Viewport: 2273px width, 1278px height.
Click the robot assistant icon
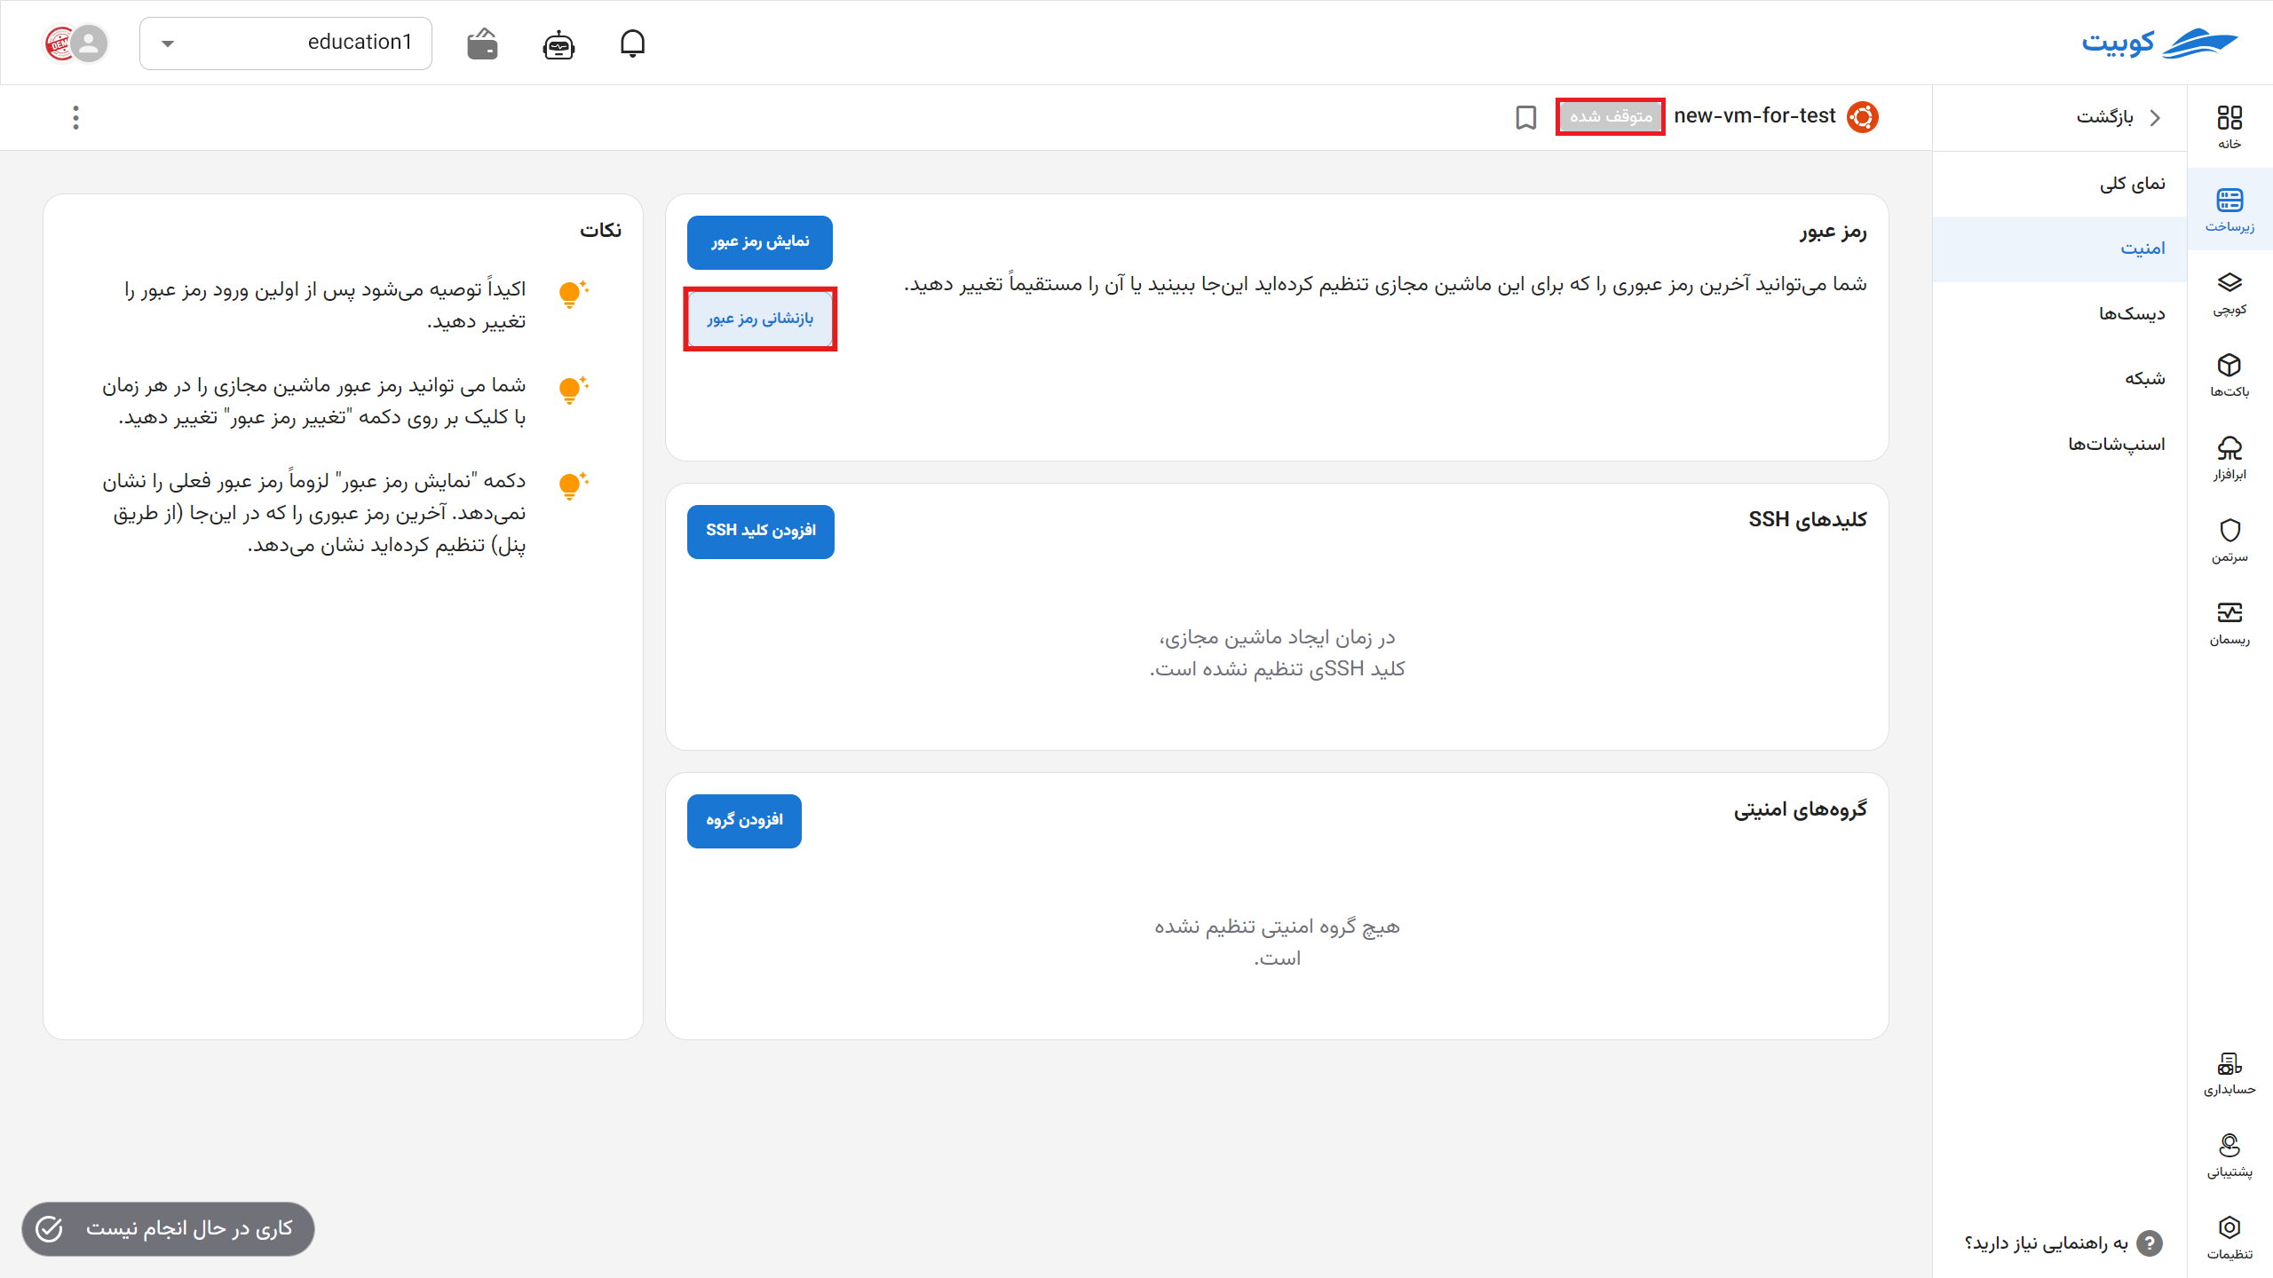(x=558, y=43)
